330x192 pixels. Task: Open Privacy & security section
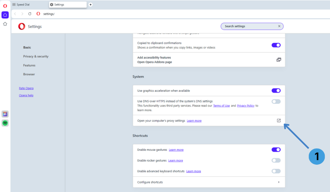point(36,56)
